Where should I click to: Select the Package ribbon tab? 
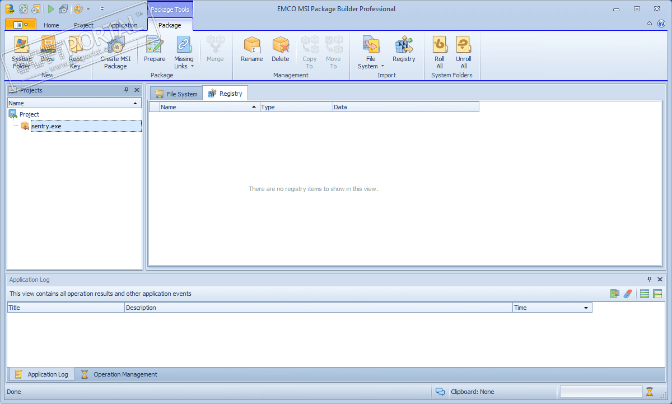(x=170, y=25)
